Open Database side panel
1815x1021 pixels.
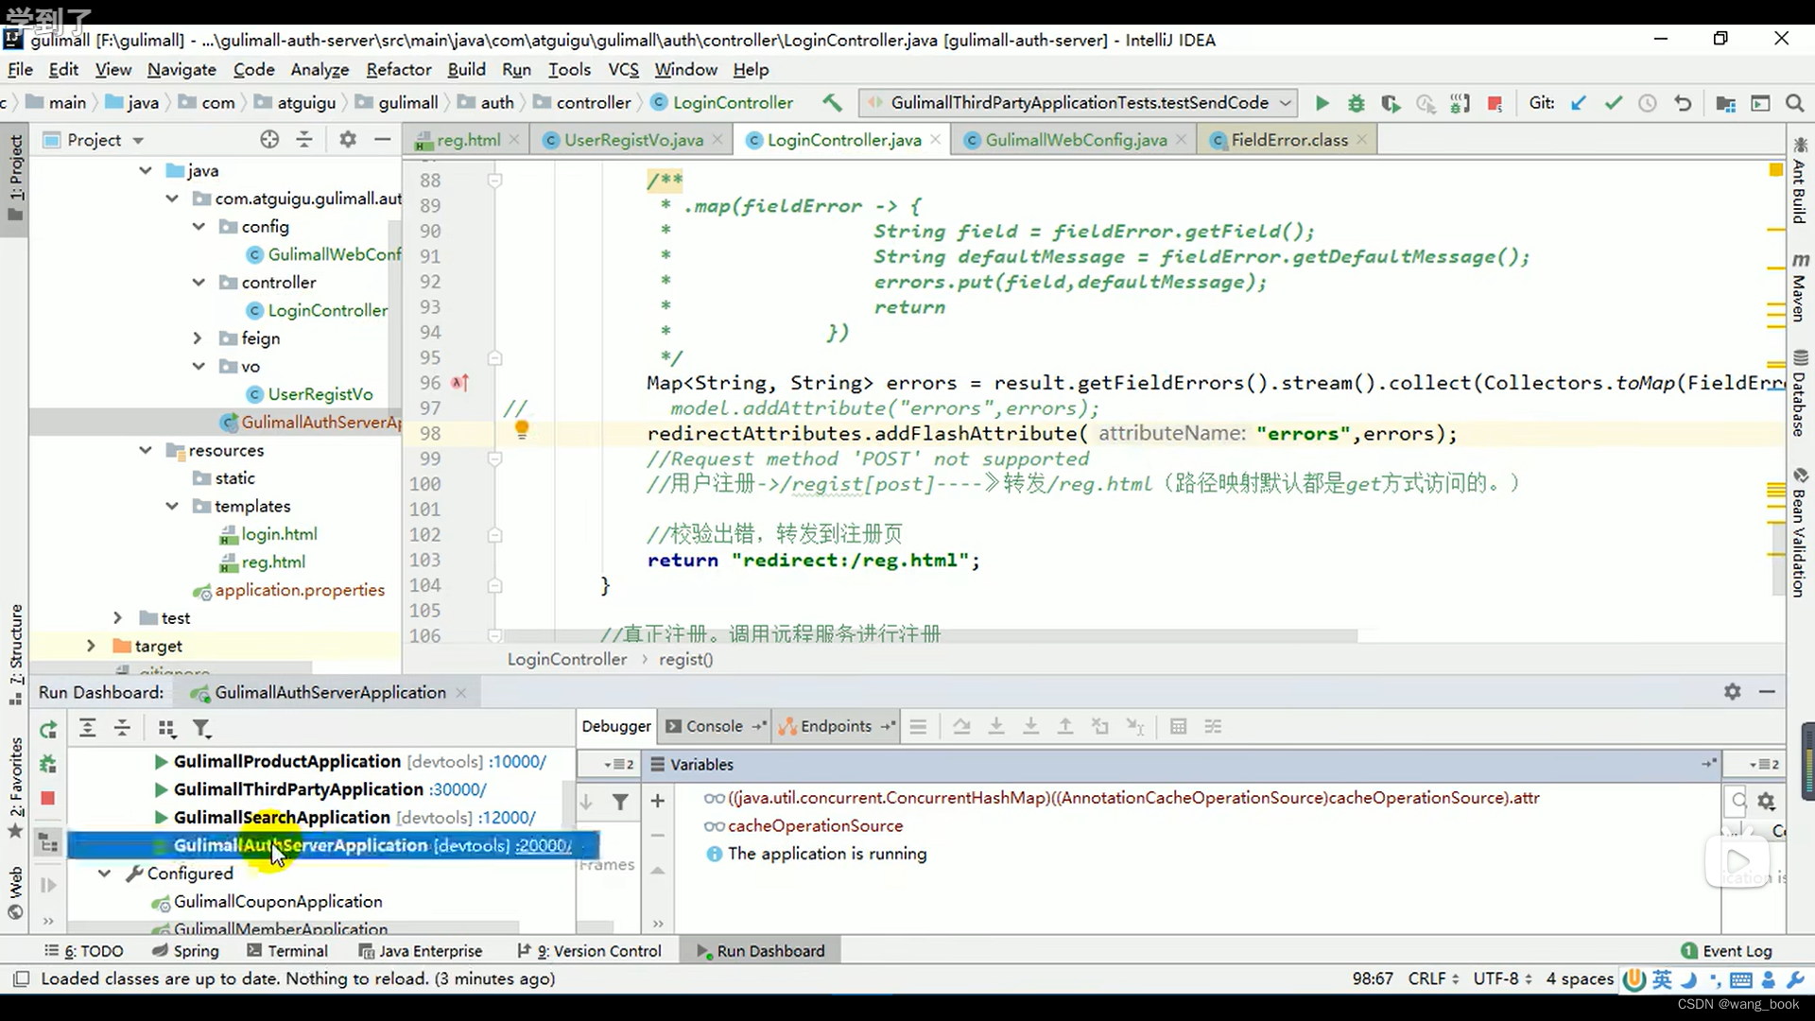(x=1800, y=393)
